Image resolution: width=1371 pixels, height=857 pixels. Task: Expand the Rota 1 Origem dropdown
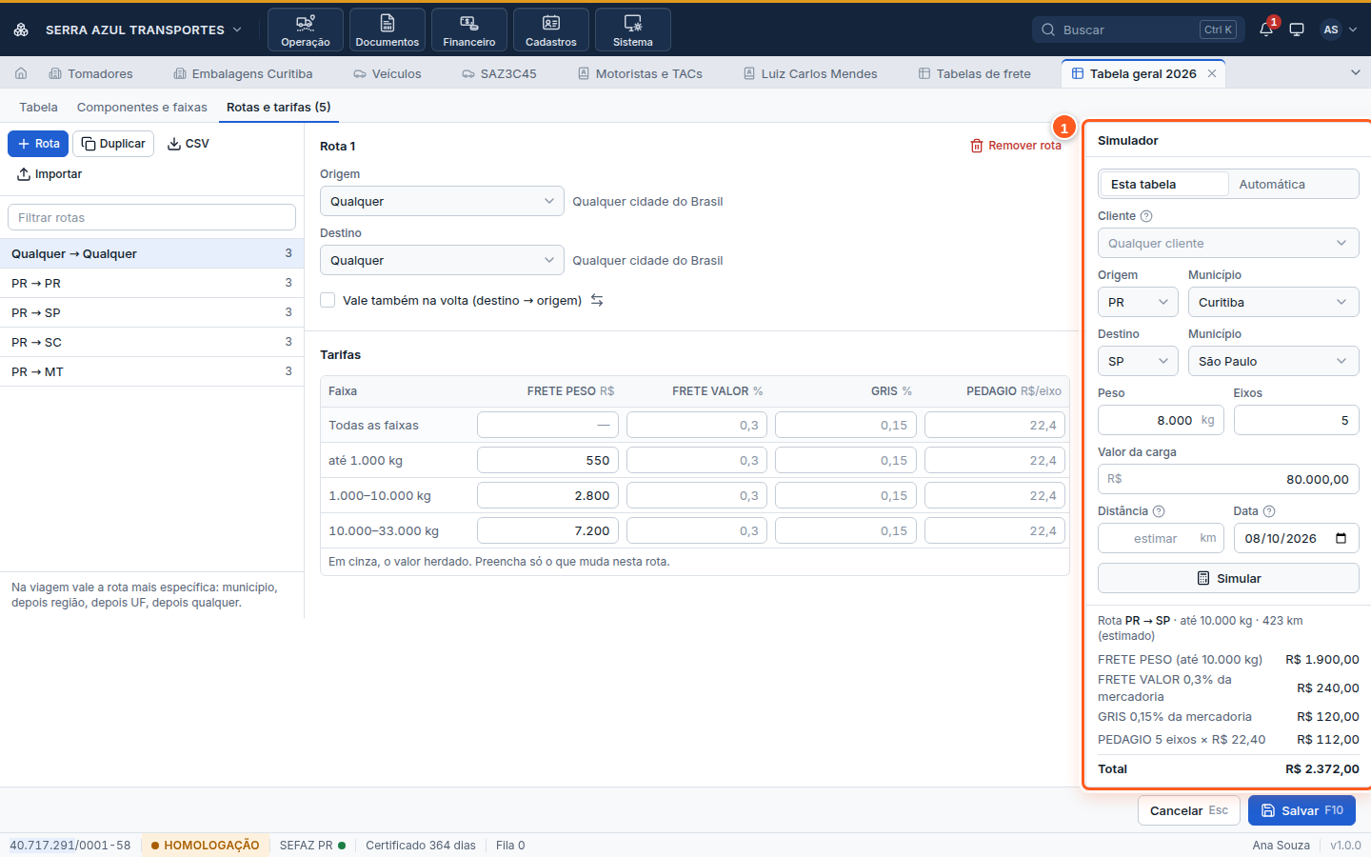coord(442,201)
